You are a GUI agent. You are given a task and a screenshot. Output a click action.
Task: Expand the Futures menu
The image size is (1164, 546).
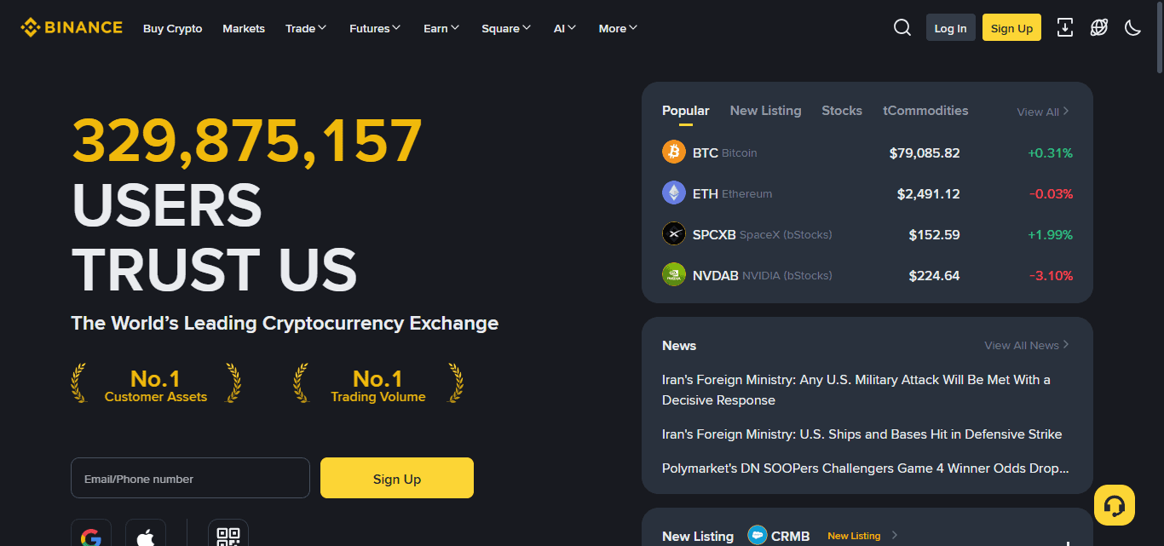pos(375,28)
